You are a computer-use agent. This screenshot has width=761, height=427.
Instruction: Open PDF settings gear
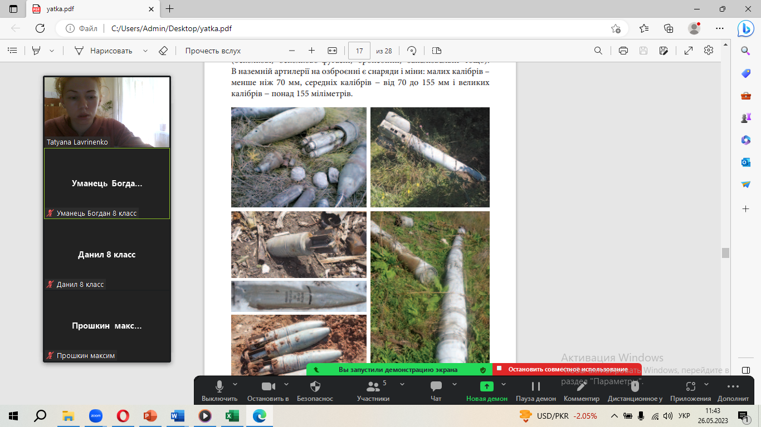coord(709,50)
